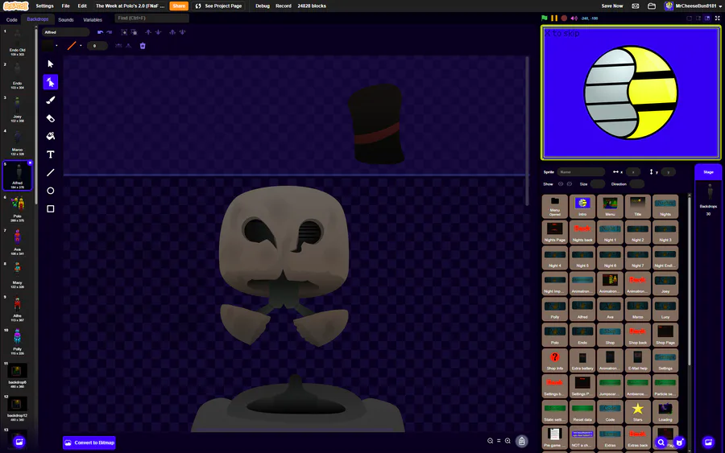Zoom in on the paint canvas
The width and height of the screenshot is (725, 453).
pyautogui.click(x=507, y=441)
